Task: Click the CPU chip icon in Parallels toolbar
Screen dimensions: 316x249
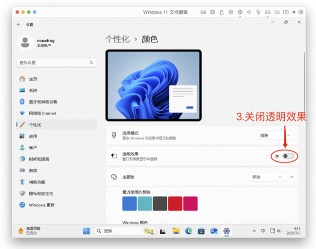Action: coord(212,12)
